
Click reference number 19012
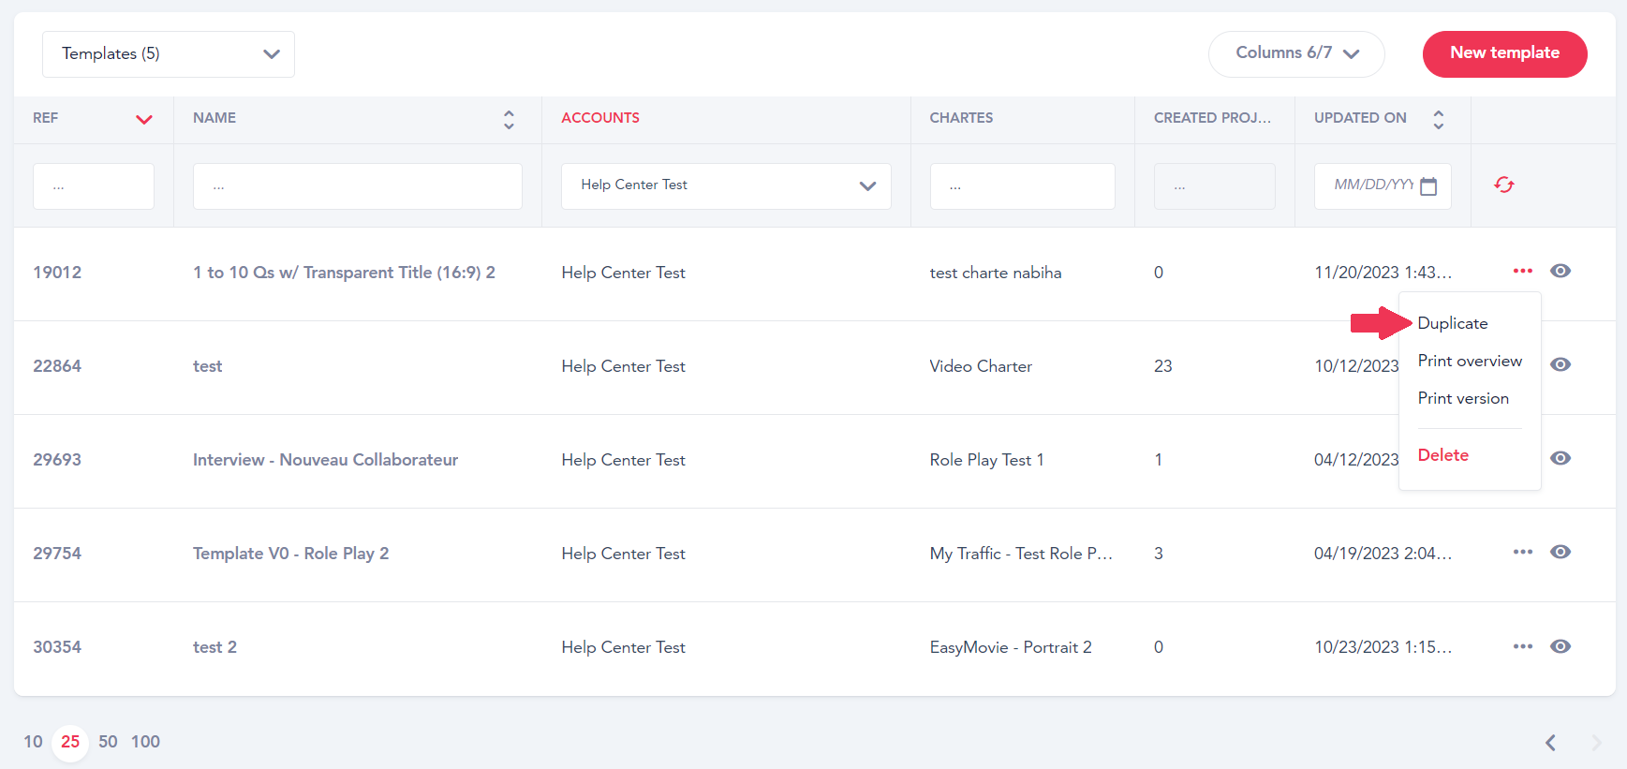pyautogui.click(x=57, y=273)
